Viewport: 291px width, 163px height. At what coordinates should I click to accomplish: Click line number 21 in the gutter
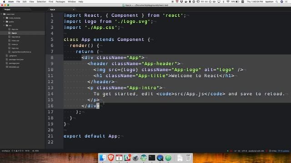(x=50, y=136)
